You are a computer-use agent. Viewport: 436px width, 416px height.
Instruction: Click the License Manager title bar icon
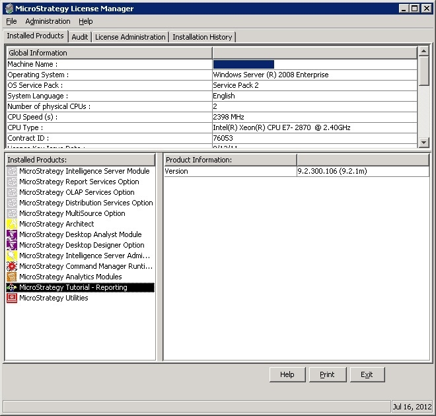9,9
